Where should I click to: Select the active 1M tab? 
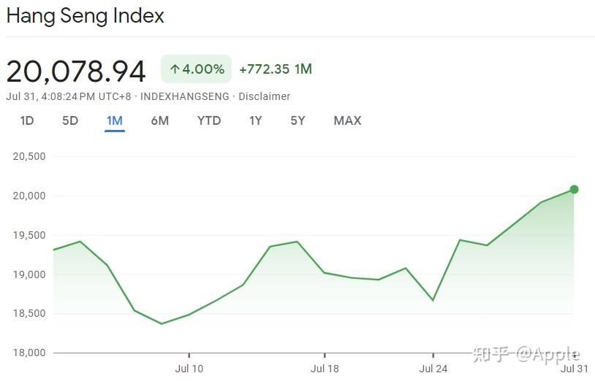coord(114,120)
